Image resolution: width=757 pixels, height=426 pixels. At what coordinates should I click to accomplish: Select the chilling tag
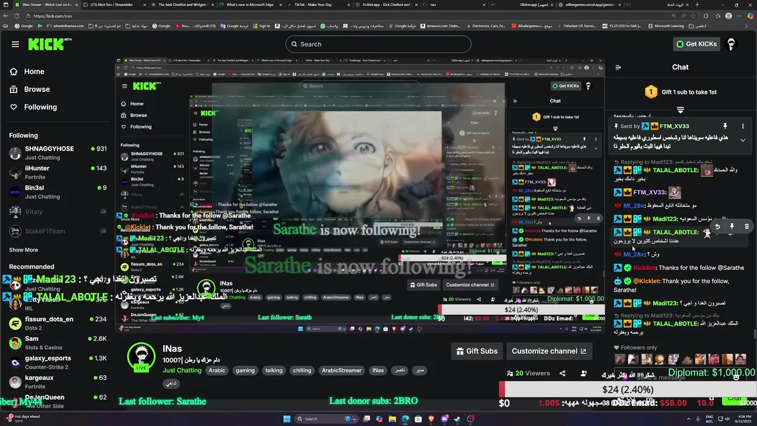(x=302, y=370)
